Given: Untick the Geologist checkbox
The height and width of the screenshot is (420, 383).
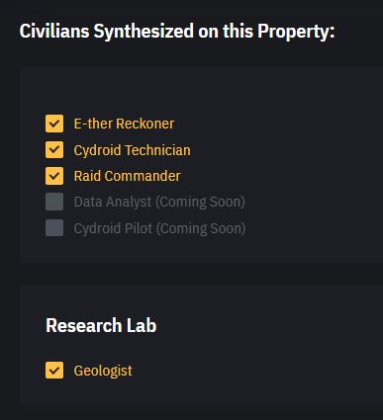Looking at the screenshot, I should (x=54, y=370).
